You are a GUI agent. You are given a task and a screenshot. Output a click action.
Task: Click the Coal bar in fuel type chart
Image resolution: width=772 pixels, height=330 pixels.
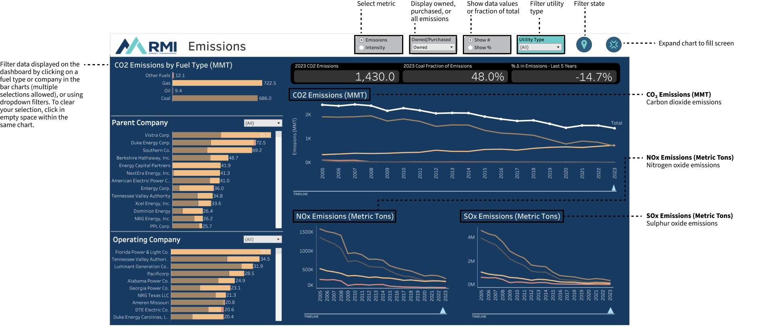pos(215,98)
